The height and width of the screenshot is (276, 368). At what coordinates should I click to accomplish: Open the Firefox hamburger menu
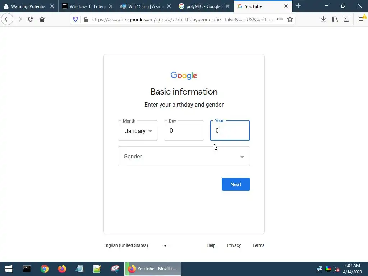pyautogui.click(x=362, y=19)
